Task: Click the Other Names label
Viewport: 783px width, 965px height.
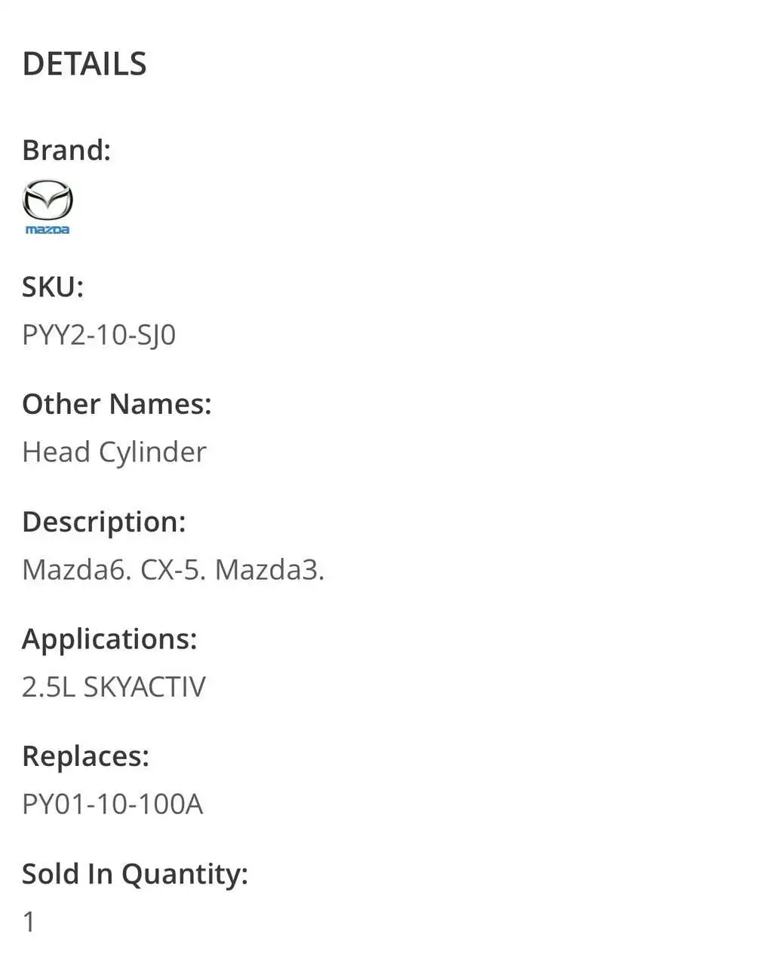Action: coord(117,404)
